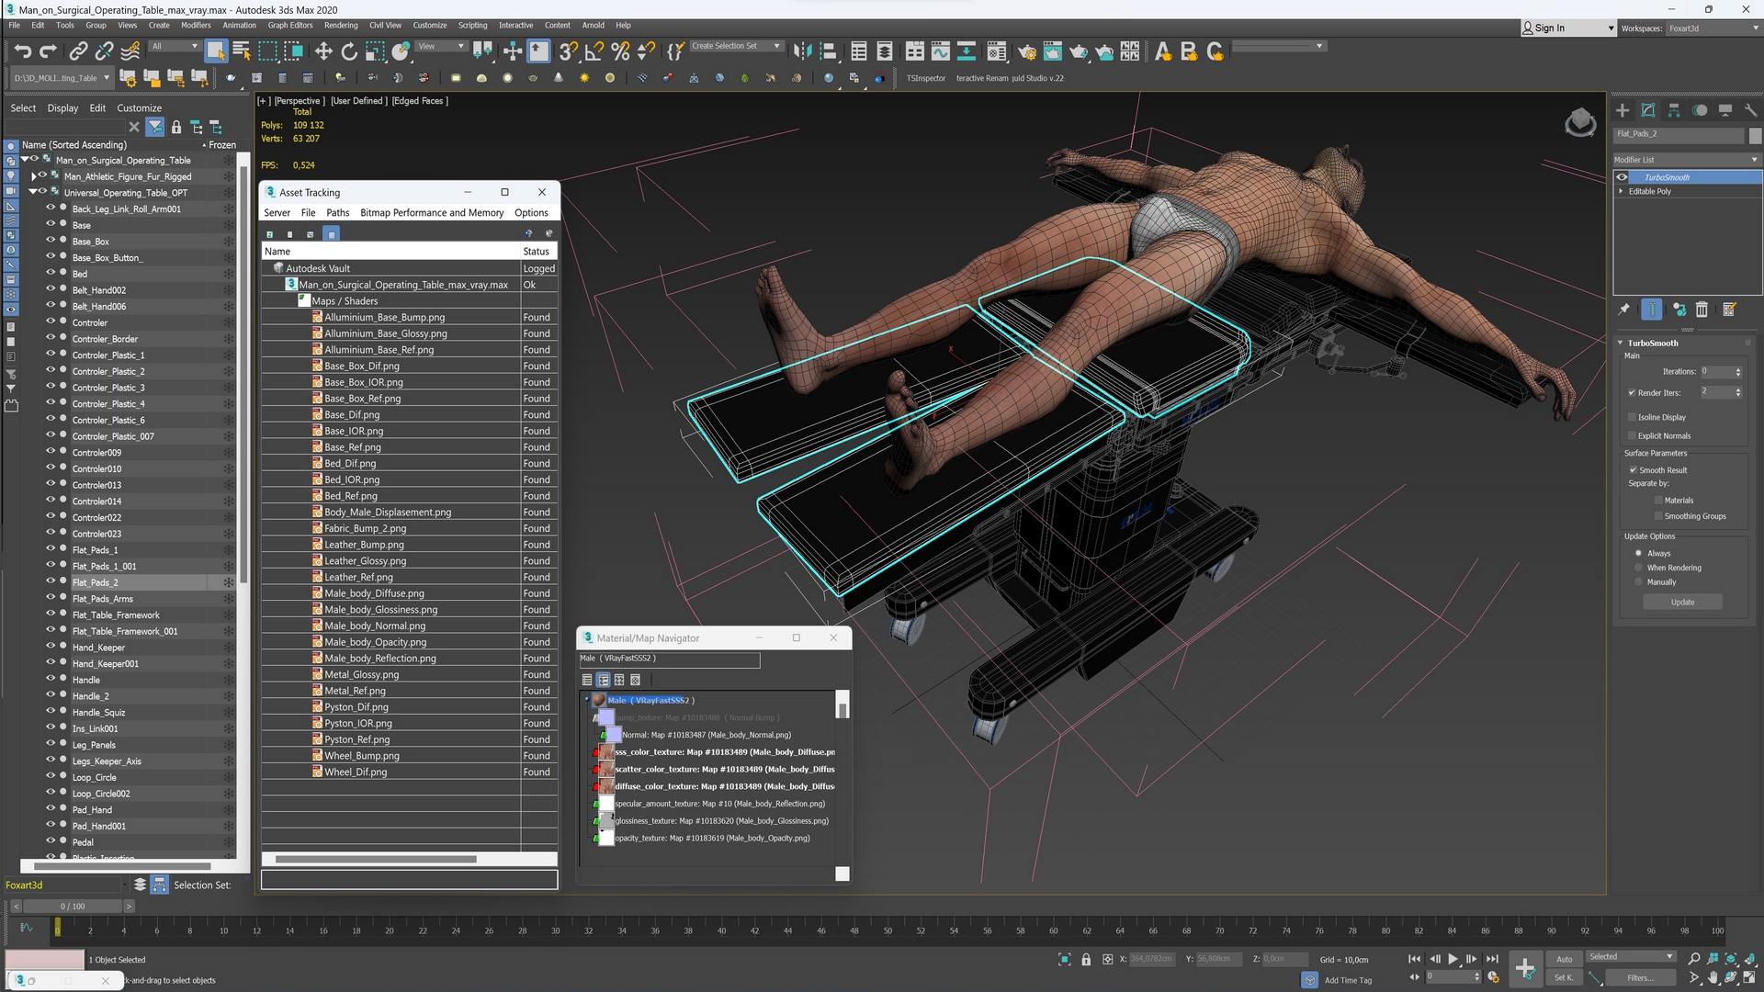Toggle the Angle Snap icon
The width and height of the screenshot is (1764, 992).
pyautogui.click(x=594, y=51)
